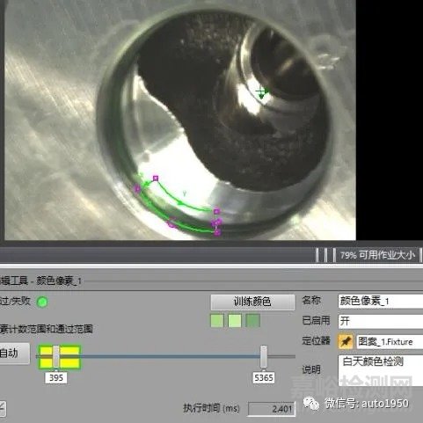Click the 执行时间 value 2.401

point(271,409)
